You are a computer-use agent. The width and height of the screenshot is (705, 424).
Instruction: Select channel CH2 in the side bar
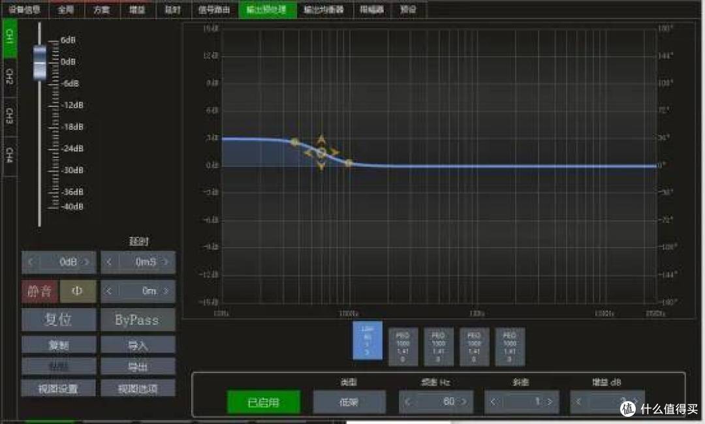(9, 77)
